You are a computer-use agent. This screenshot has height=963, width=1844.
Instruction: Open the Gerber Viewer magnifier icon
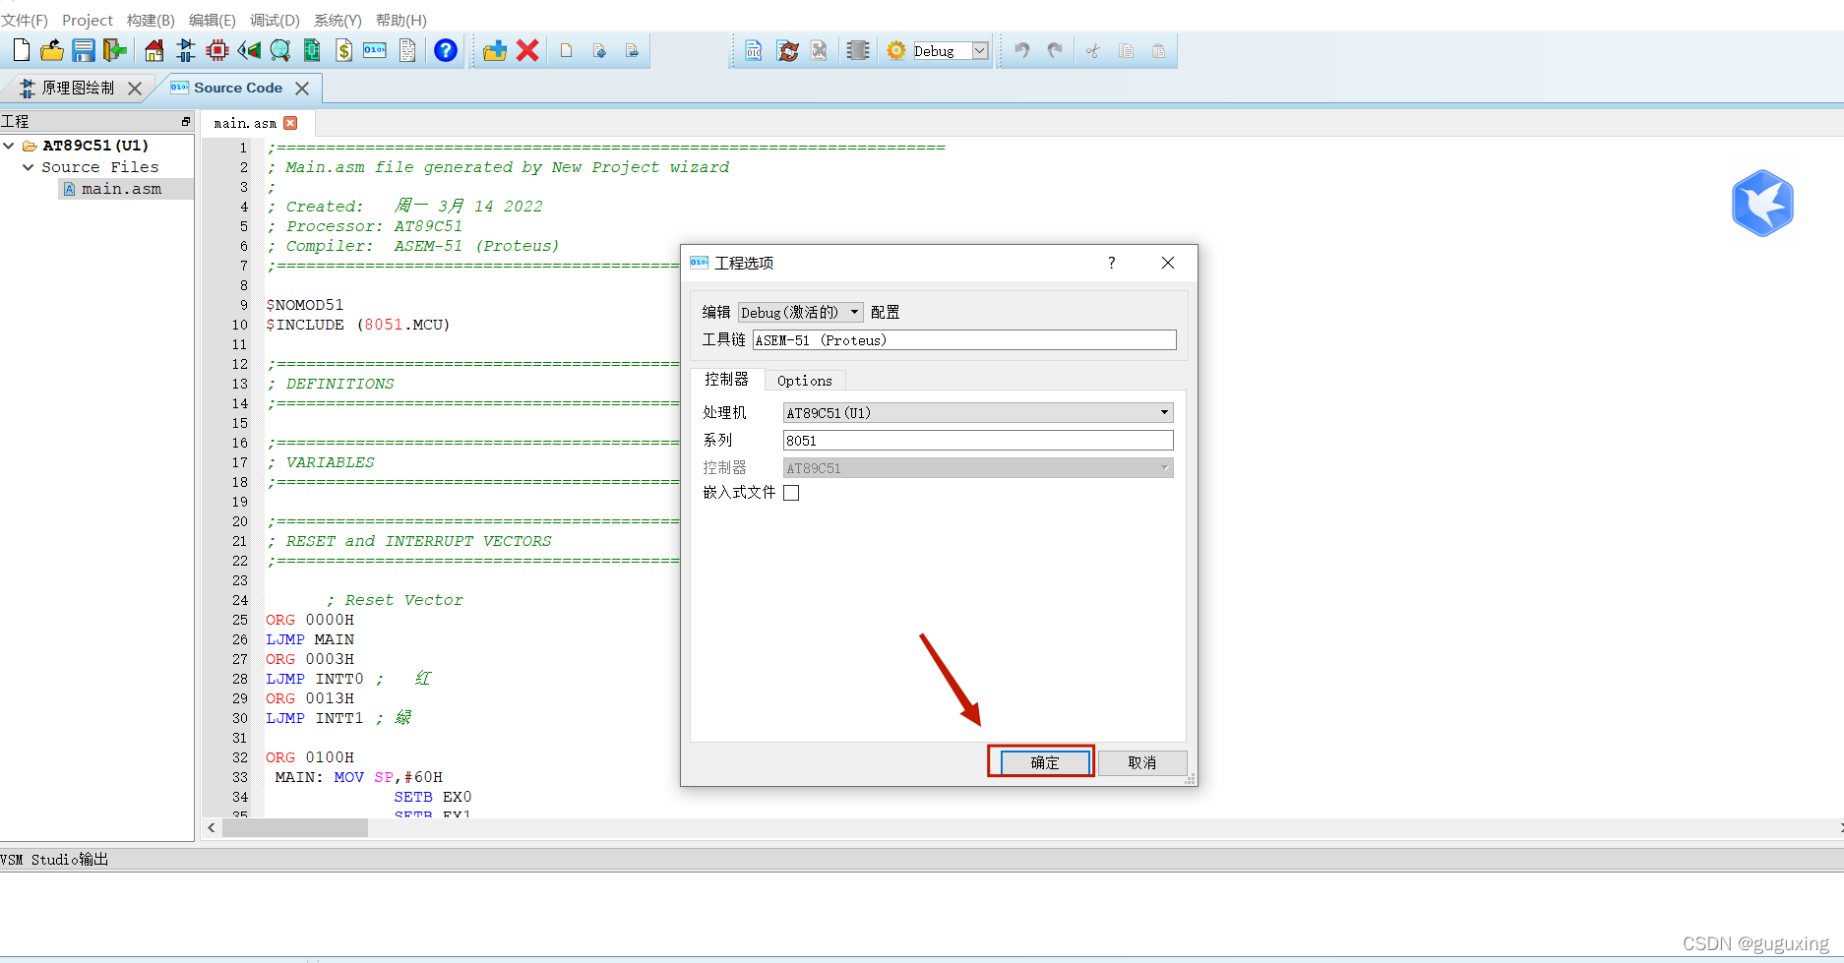280,50
